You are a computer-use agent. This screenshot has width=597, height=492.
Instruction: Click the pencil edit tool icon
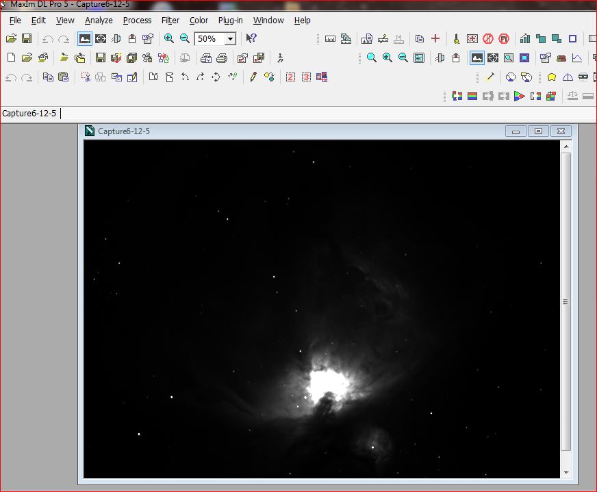253,77
